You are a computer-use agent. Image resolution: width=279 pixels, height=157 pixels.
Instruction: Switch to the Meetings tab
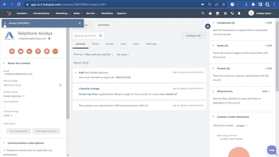[151, 44]
